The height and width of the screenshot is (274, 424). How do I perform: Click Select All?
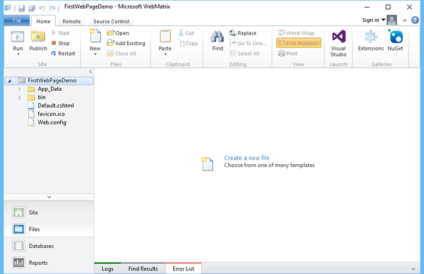[245, 54]
